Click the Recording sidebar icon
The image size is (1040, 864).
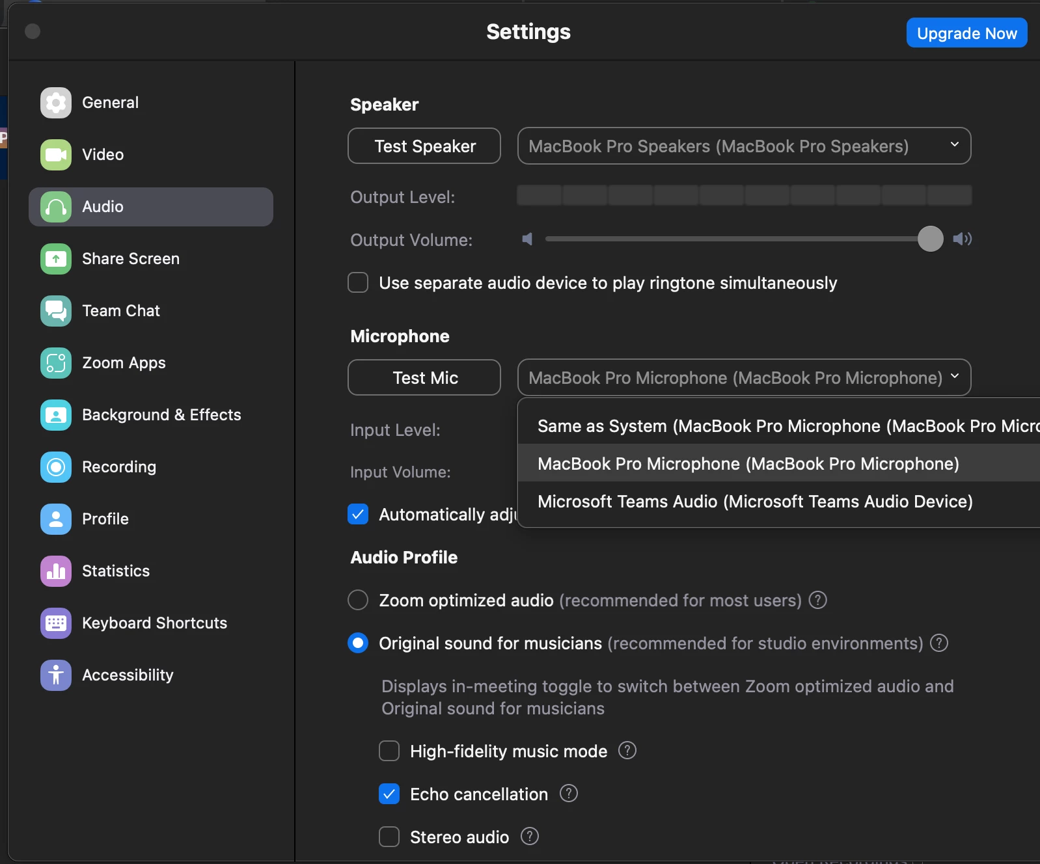56,467
